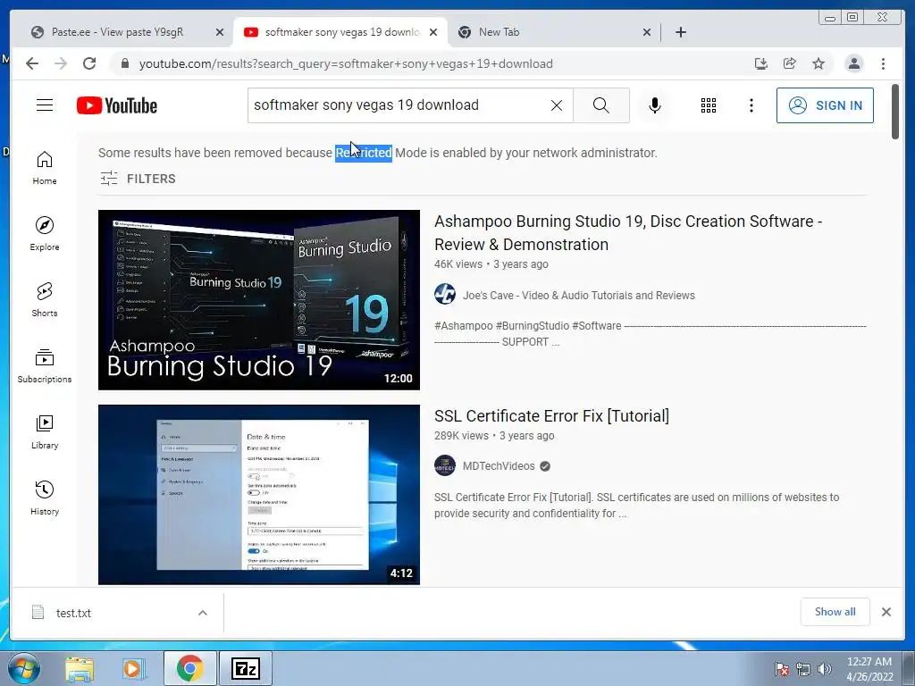The width and height of the screenshot is (915, 686).
Task: Click the Joe's Cave channel avatar
Action: (445, 294)
